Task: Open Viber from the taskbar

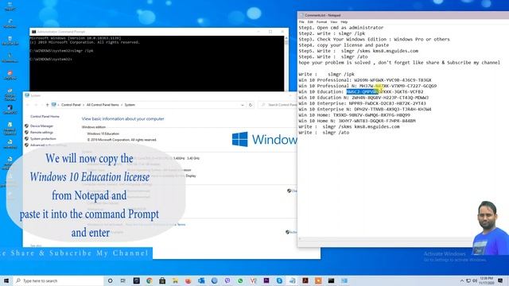Action: [227, 280]
